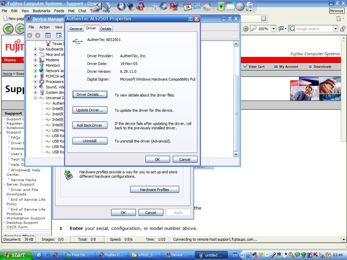
Task: Click the recycle bin dock icon
Action: click(x=249, y=6)
